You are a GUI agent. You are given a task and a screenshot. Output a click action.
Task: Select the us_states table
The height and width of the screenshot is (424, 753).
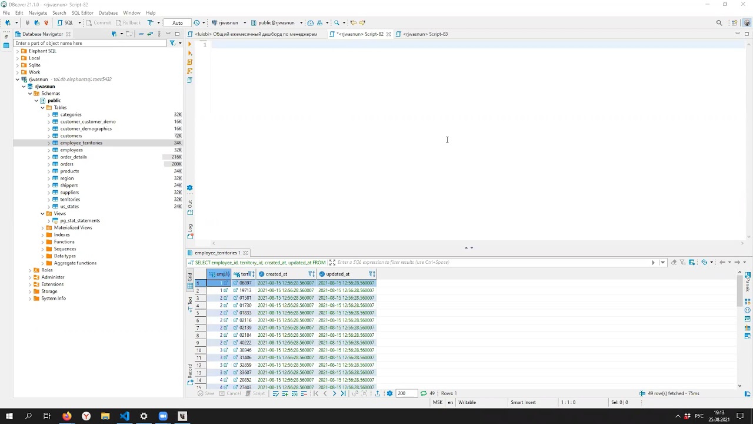69,207
